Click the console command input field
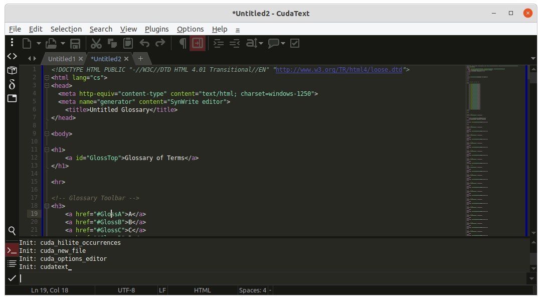Viewport: 542px width, 300px height. point(273,278)
